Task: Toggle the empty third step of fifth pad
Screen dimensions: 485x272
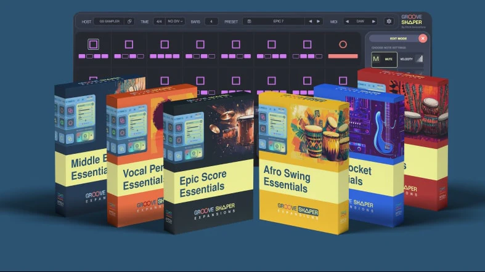Action: 240,56
